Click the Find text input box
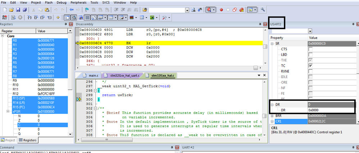 pyautogui.click(x=167, y=10)
